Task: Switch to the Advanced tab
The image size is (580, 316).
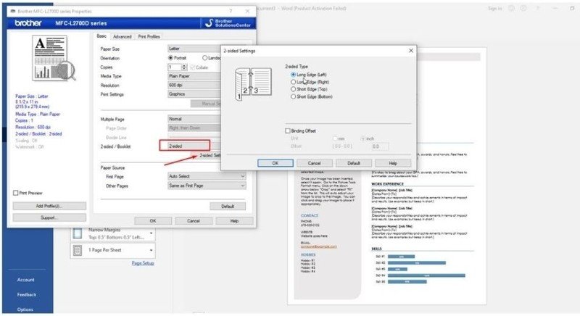Action: [122, 36]
